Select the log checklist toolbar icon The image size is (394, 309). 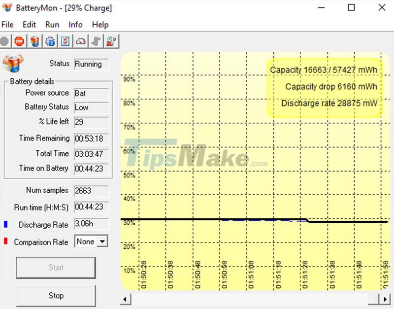point(65,41)
